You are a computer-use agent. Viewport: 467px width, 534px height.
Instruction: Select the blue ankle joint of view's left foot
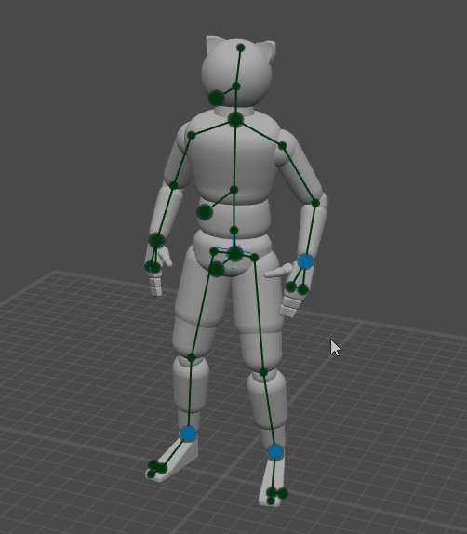coord(188,434)
